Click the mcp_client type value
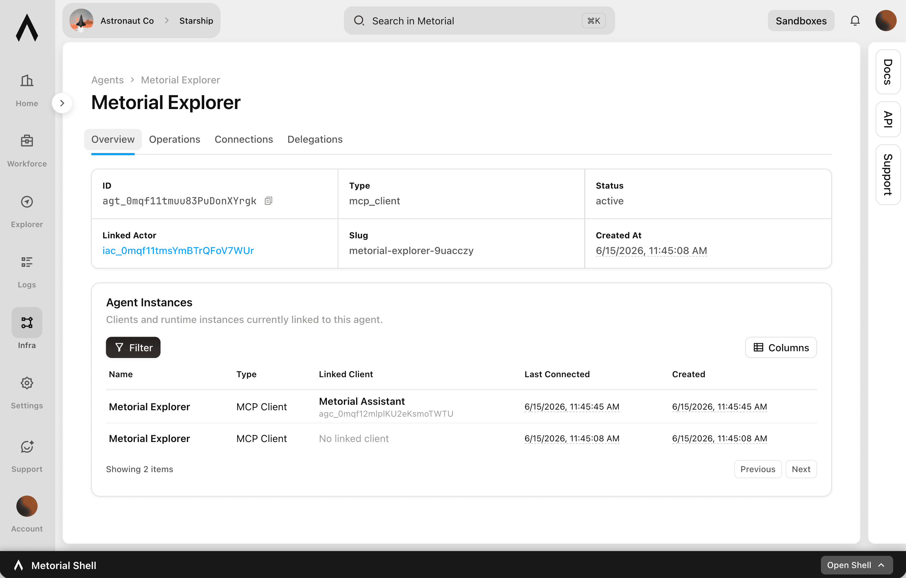 [374, 201]
